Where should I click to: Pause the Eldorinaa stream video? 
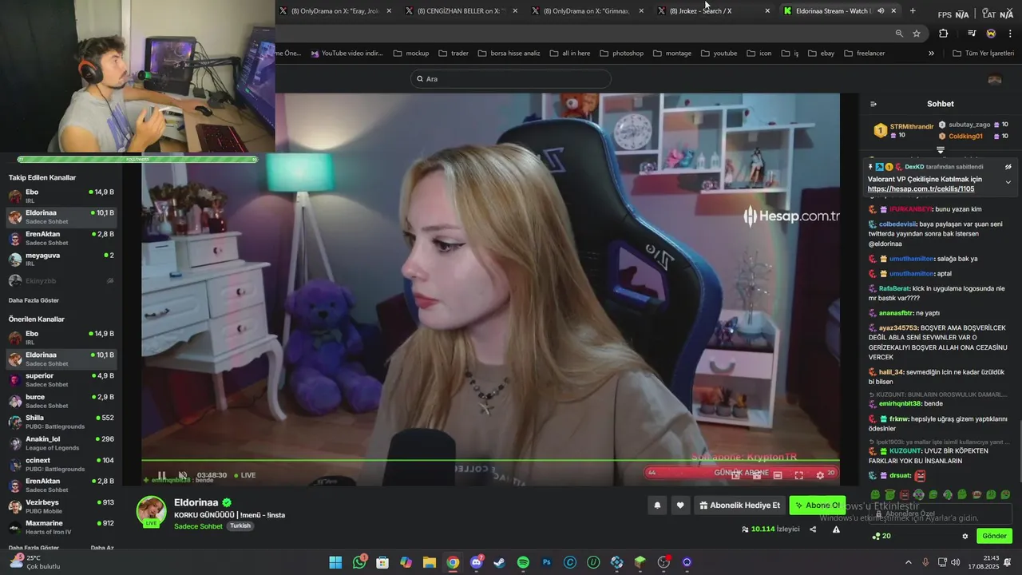pos(162,475)
